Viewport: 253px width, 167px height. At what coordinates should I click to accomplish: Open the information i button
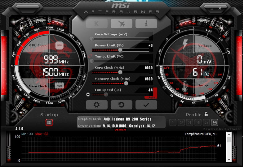146,24
